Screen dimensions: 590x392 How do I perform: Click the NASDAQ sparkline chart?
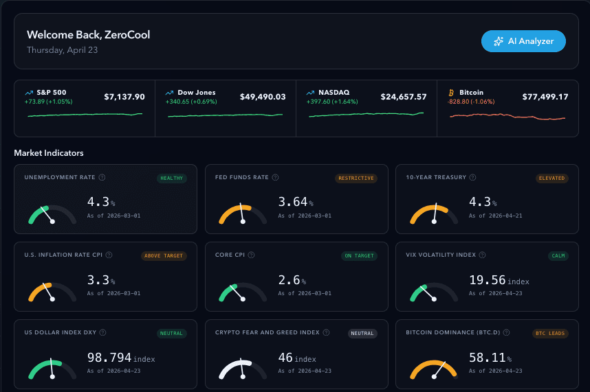(x=366, y=115)
